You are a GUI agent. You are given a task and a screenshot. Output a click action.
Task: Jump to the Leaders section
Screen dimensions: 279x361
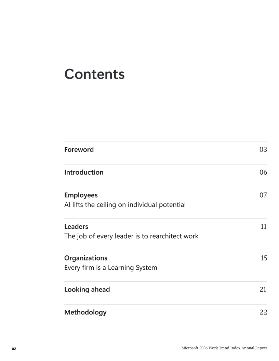[76, 227]
